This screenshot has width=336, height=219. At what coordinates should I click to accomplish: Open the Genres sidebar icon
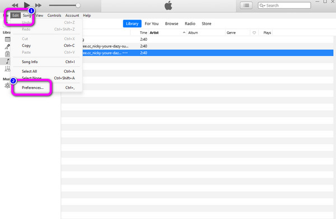pos(7,69)
